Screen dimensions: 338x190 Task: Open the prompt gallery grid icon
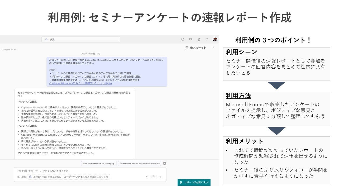153,177
